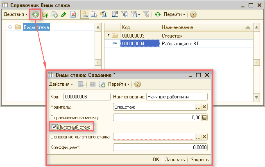
Task: Expand the Виды стажа tree node
Action: click(10, 27)
